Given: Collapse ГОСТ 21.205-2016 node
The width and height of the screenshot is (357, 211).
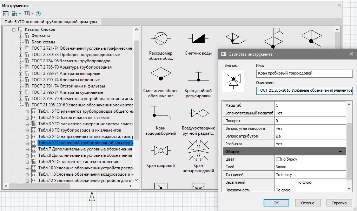Looking at the screenshot, I should [20, 105].
